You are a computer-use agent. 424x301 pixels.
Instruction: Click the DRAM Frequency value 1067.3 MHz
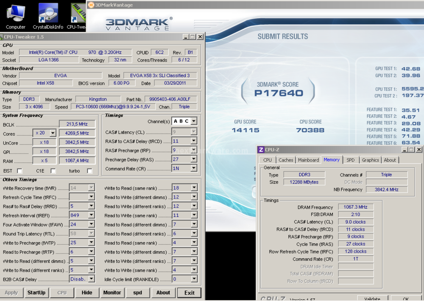(356, 207)
